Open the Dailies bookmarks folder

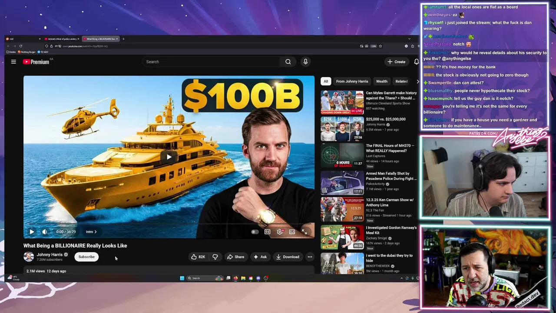(x=11, y=52)
